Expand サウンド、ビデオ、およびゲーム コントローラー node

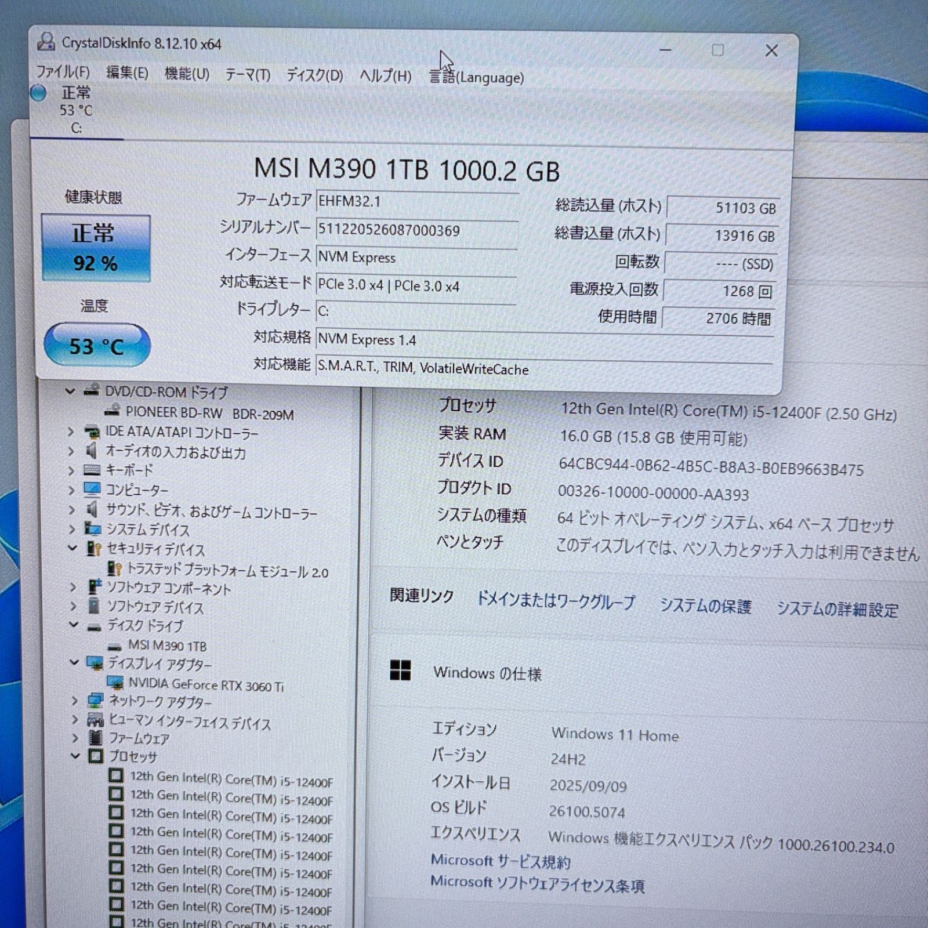pos(72,510)
